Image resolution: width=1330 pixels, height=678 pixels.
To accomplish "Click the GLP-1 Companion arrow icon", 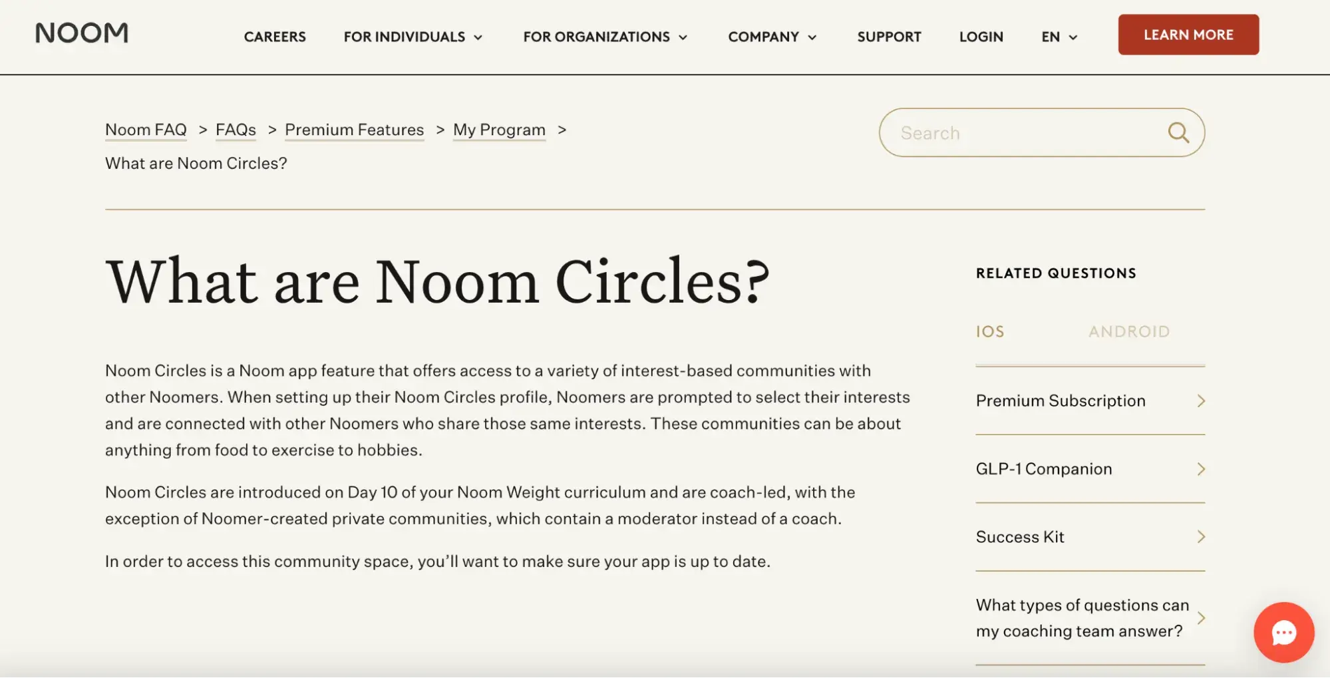I will [x=1201, y=469].
